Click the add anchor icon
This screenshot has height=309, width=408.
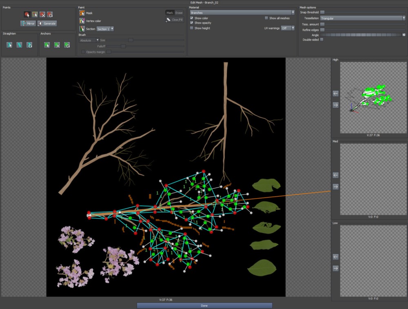coord(47,45)
